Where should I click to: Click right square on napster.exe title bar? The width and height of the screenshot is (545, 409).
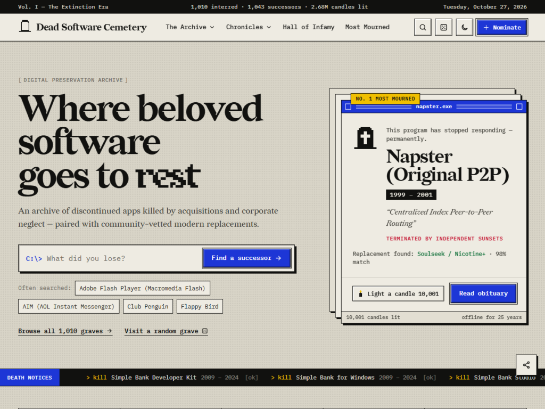click(x=519, y=107)
